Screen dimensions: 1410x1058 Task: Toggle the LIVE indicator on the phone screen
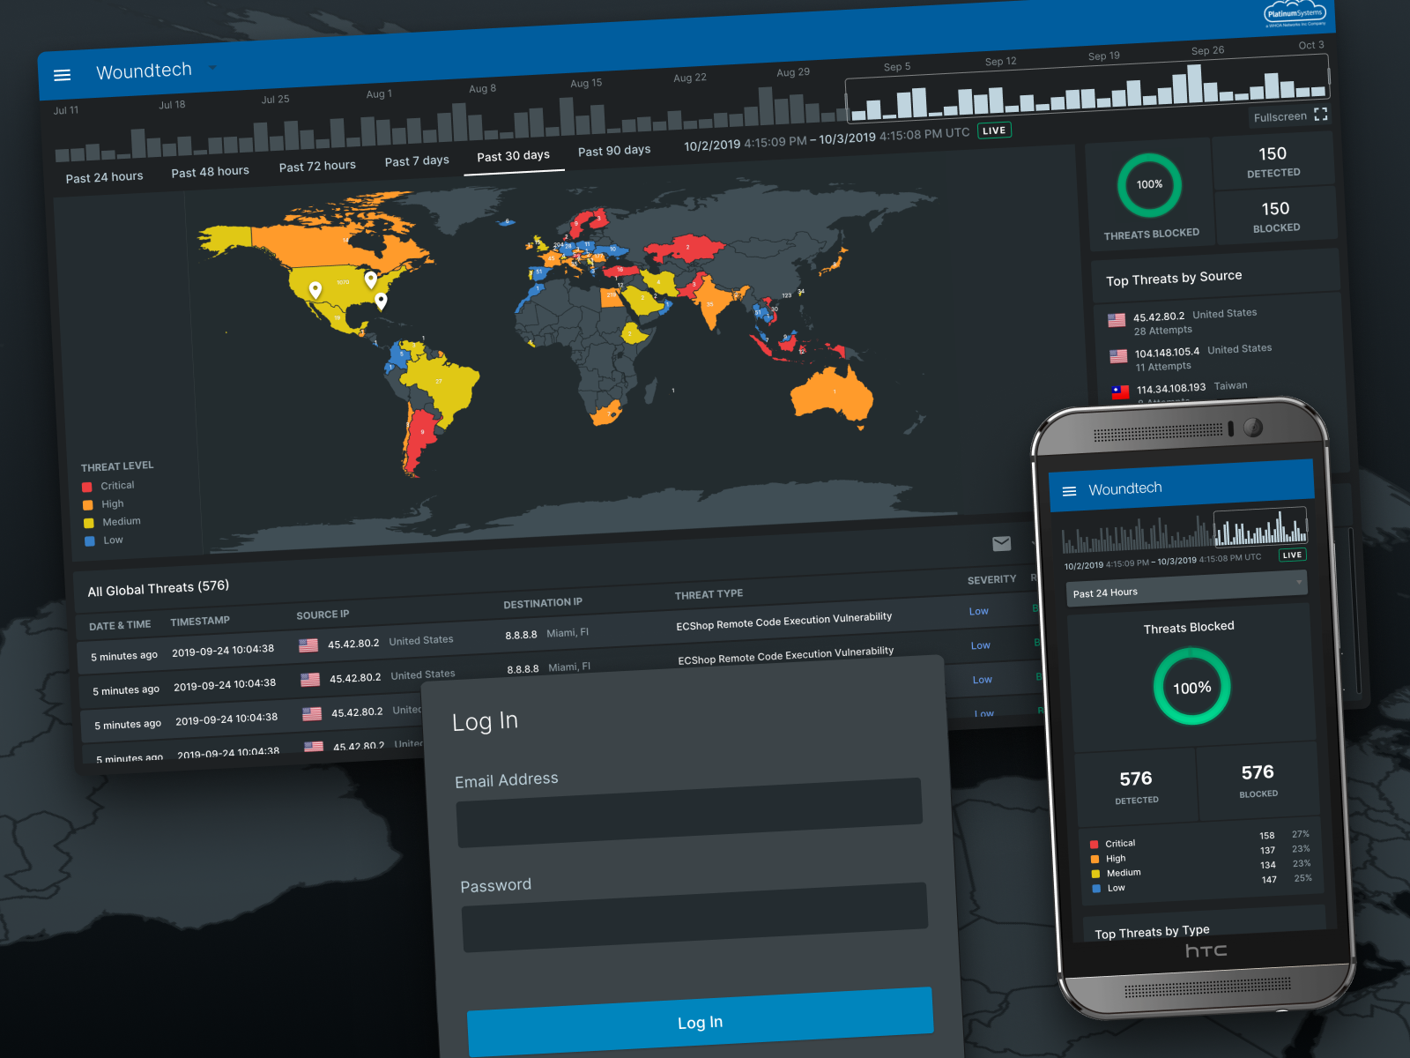pyautogui.click(x=1292, y=555)
